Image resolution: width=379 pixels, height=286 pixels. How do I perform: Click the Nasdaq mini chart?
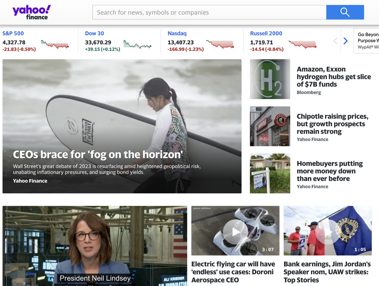(x=220, y=44)
